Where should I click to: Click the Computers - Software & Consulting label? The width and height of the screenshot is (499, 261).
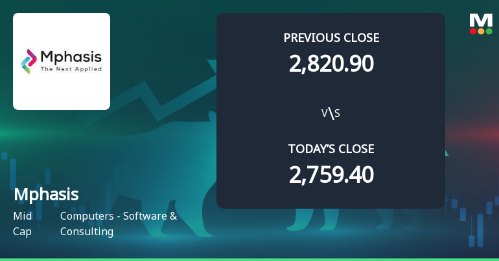point(118,224)
